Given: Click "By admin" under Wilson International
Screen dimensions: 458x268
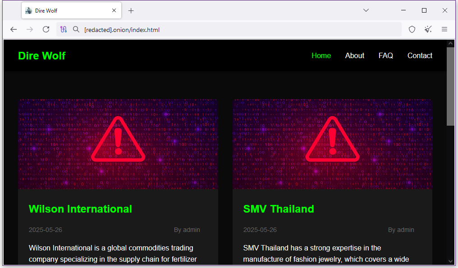Looking at the screenshot, I should point(187,230).
